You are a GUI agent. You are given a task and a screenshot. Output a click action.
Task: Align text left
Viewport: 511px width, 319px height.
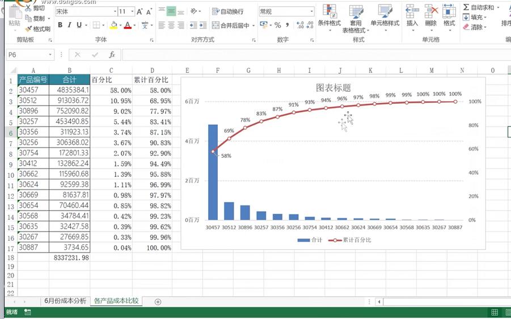pyautogui.click(x=162, y=25)
